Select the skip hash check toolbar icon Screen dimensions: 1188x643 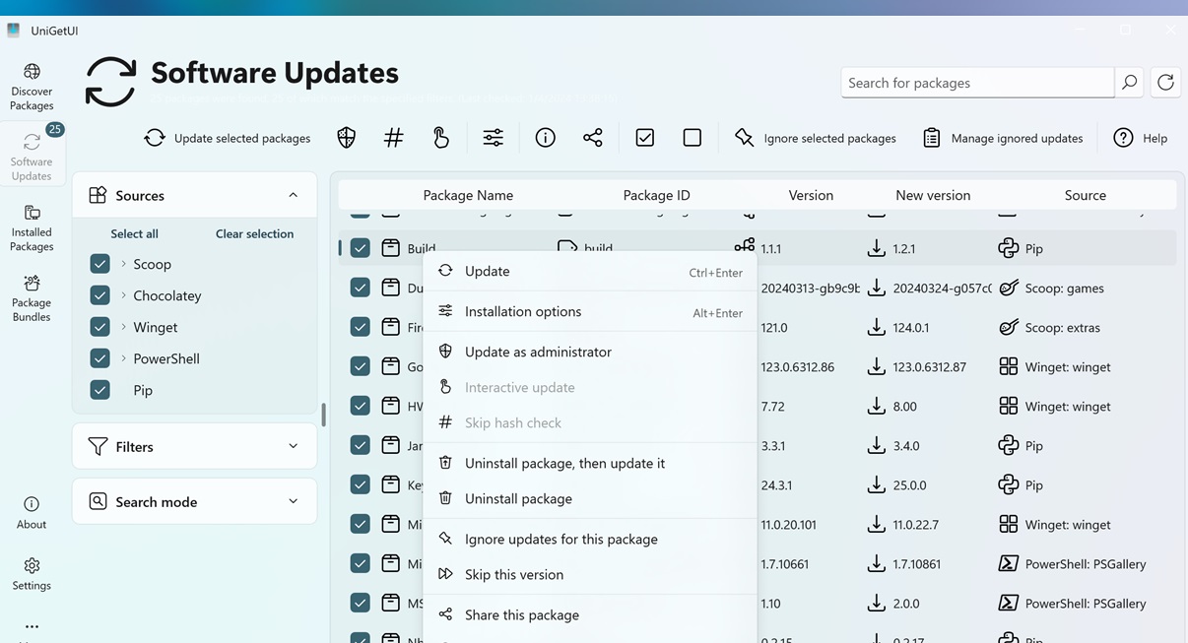coord(393,137)
